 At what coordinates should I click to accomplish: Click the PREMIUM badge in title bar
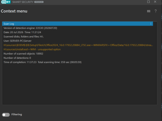pyautogui.click(x=39, y=2)
